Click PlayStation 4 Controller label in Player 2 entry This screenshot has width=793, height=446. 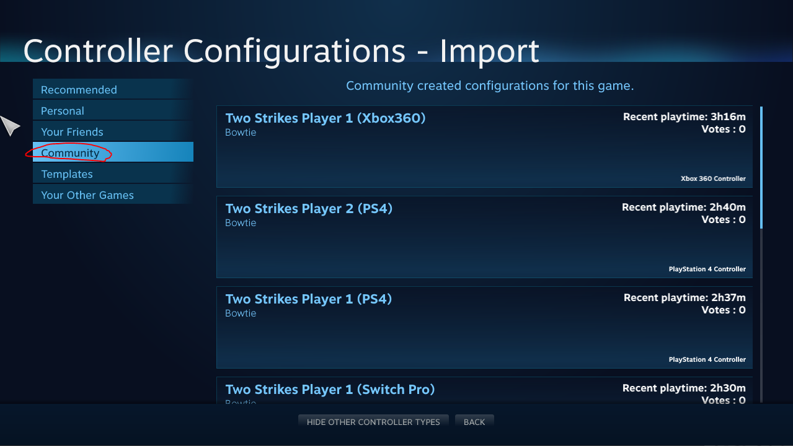click(707, 269)
